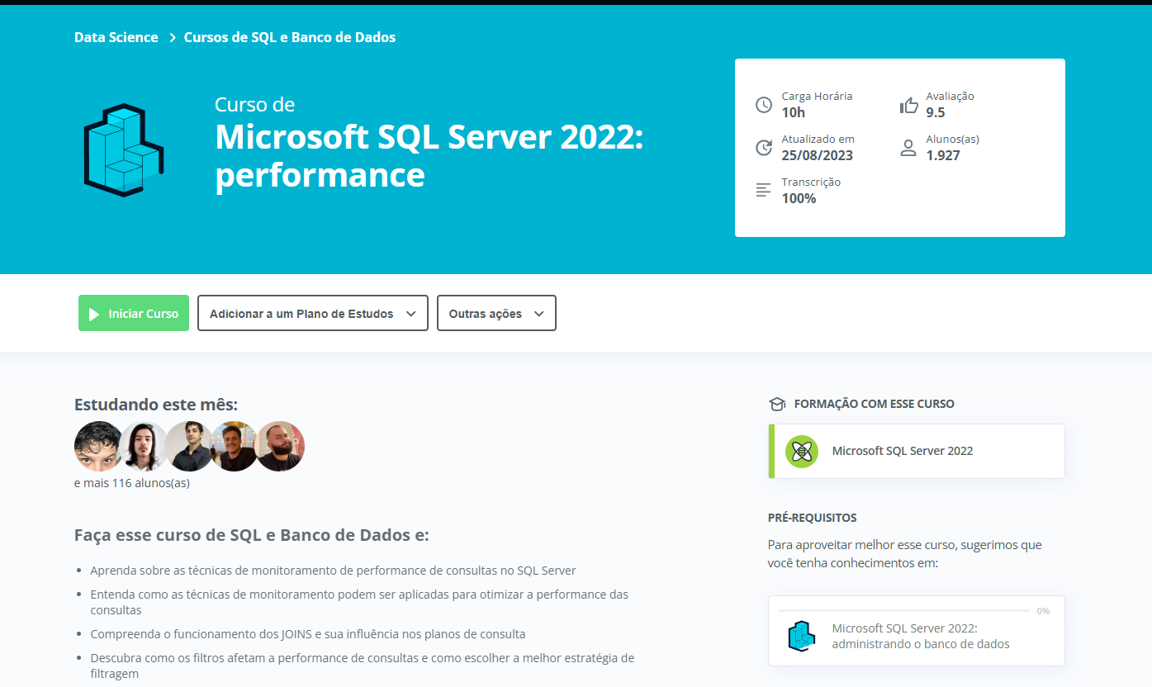The width and height of the screenshot is (1152, 687).
Task: Click the 9.5 rating value
Action: coord(936,112)
